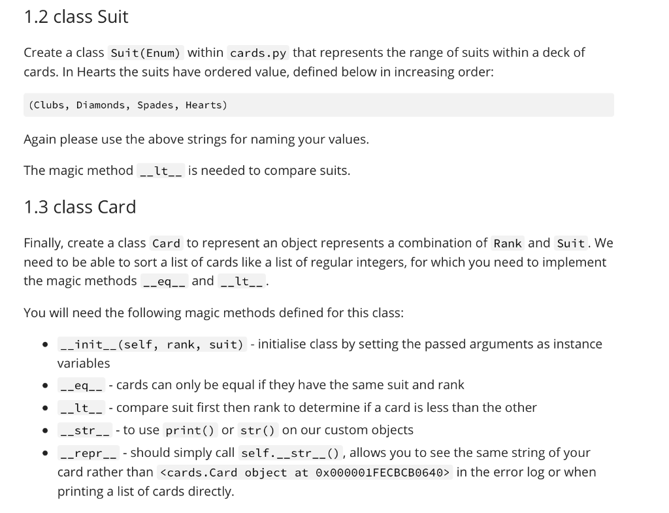Click the "1.3 class Card" heading
Image resolution: width=669 pixels, height=513 pixels.
coord(80,207)
